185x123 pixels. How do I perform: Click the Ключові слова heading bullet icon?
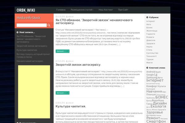147,68
